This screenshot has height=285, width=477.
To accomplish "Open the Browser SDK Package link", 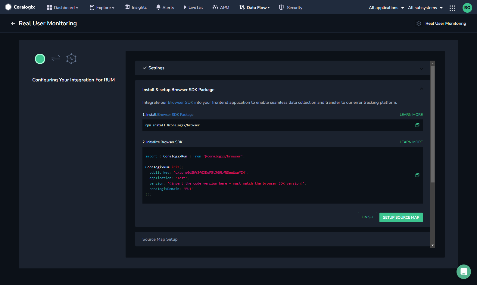I will click(x=175, y=115).
